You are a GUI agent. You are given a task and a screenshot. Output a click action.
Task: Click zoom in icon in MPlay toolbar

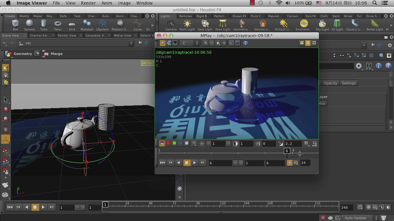pyautogui.click(x=206, y=43)
